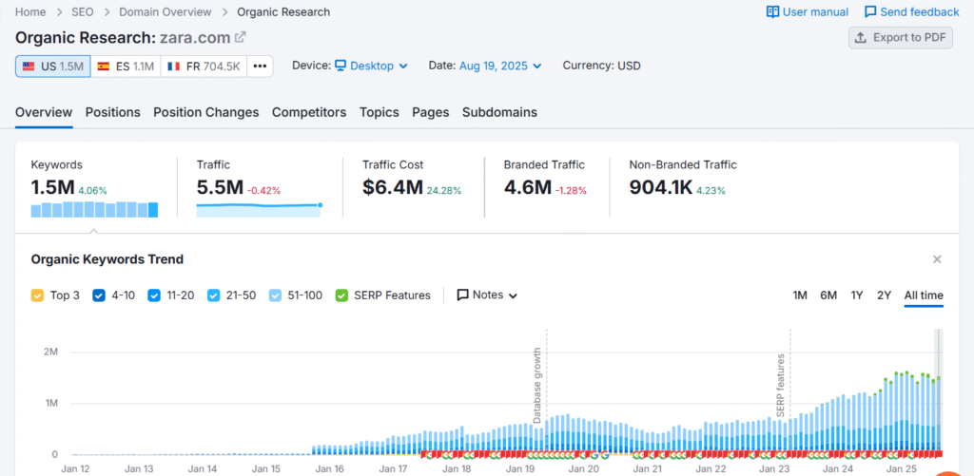Select the ES 1.1M database
The height and width of the screenshot is (476, 974).
coord(127,67)
